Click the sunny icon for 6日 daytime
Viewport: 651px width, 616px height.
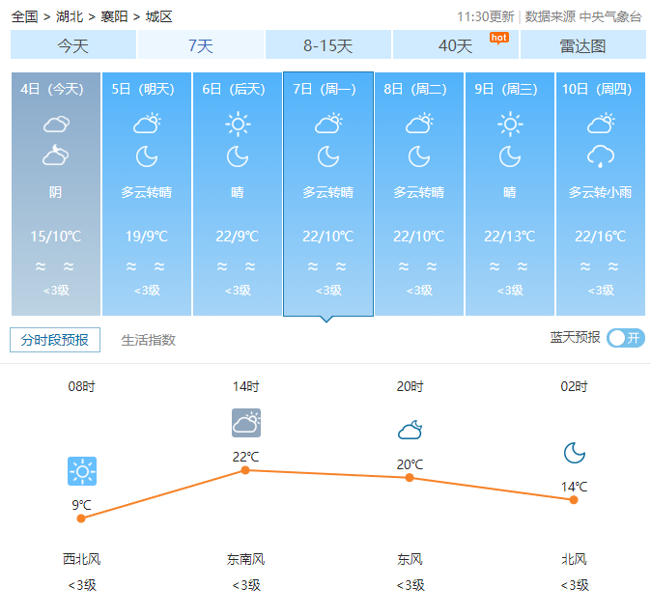238,124
